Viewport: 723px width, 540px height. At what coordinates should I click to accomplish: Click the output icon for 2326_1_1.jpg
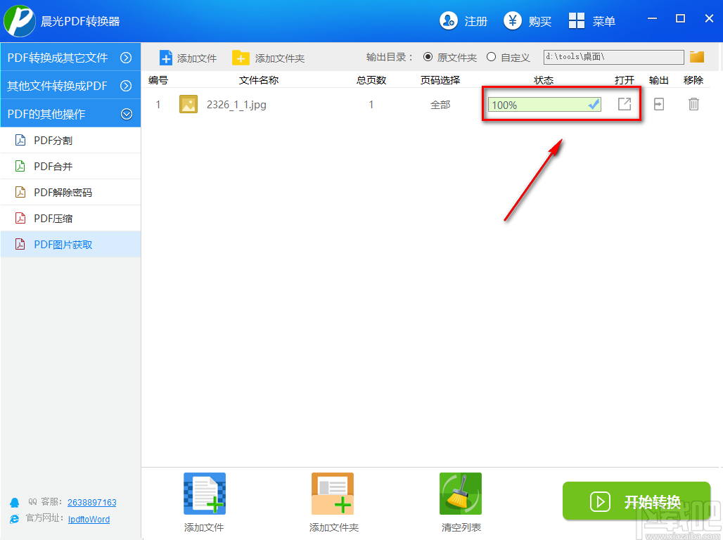coord(658,104)
